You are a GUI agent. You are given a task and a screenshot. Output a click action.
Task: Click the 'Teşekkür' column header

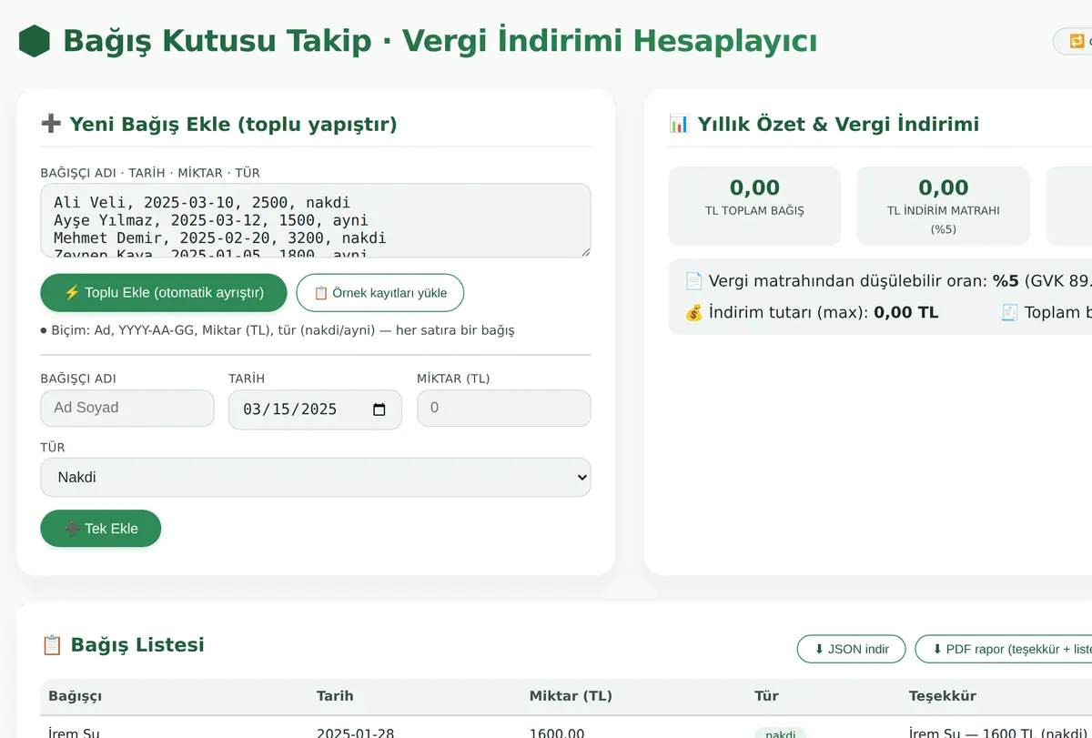(942, 696)
